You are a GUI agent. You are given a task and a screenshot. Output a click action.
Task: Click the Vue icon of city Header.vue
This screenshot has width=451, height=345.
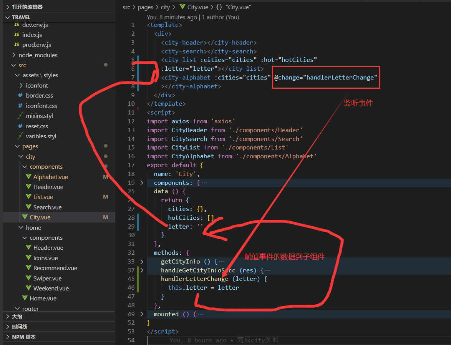click(28, 187)
